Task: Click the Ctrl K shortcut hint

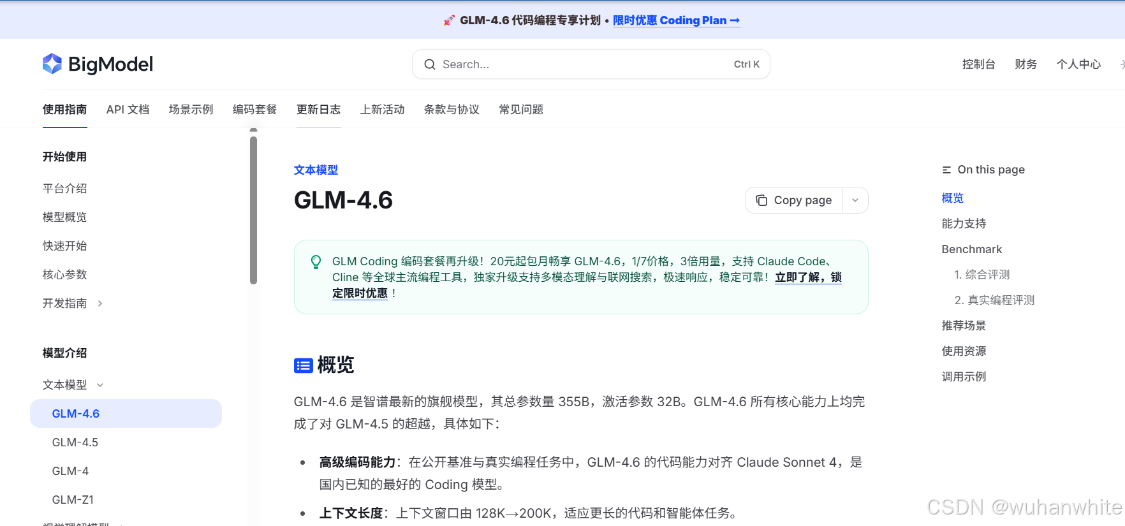Action: [747, 64]
